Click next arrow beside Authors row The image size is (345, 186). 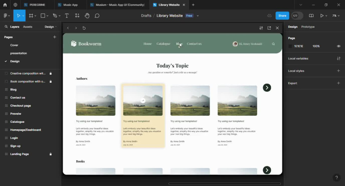click(x=267, y=88)
